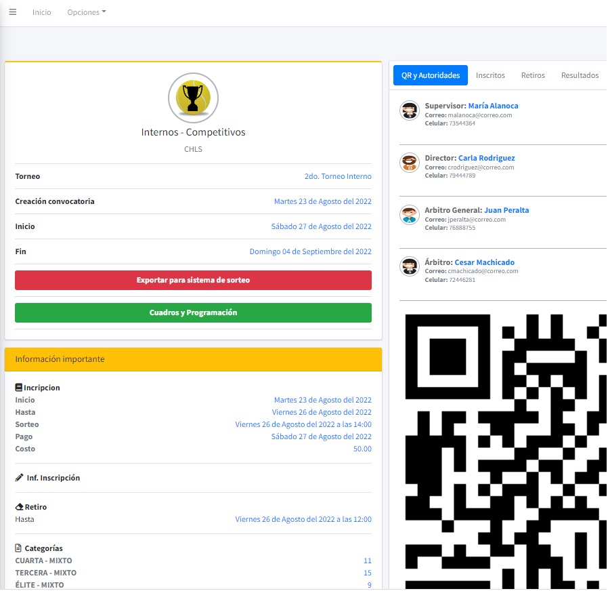Click Director Carla Rodriguez's avatar
The width and height of the screenshot is (608, 591).
409,163
